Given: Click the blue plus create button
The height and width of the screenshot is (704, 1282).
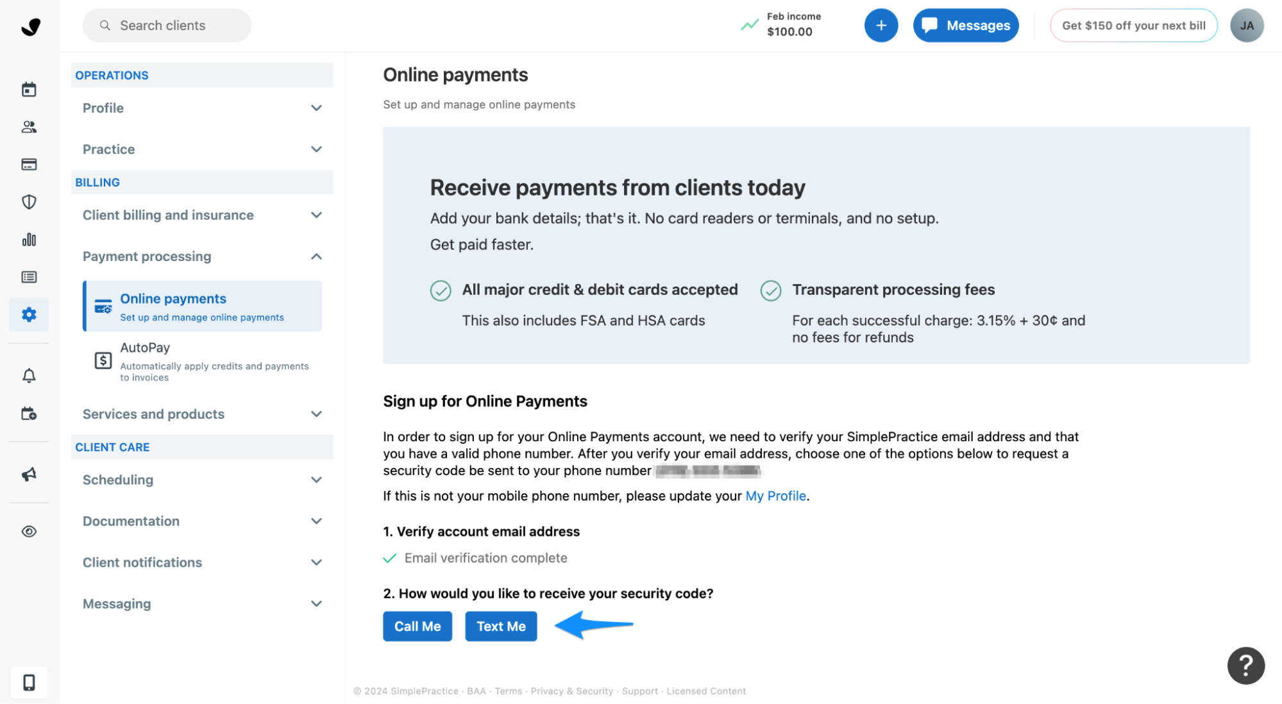Looking at the screenshot, I should [x=881, y=26].
